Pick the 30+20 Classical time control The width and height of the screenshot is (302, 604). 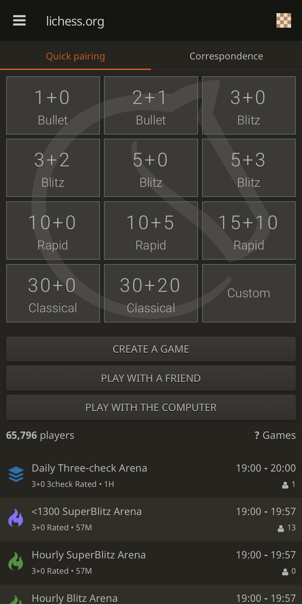click(x=151, y=293)
